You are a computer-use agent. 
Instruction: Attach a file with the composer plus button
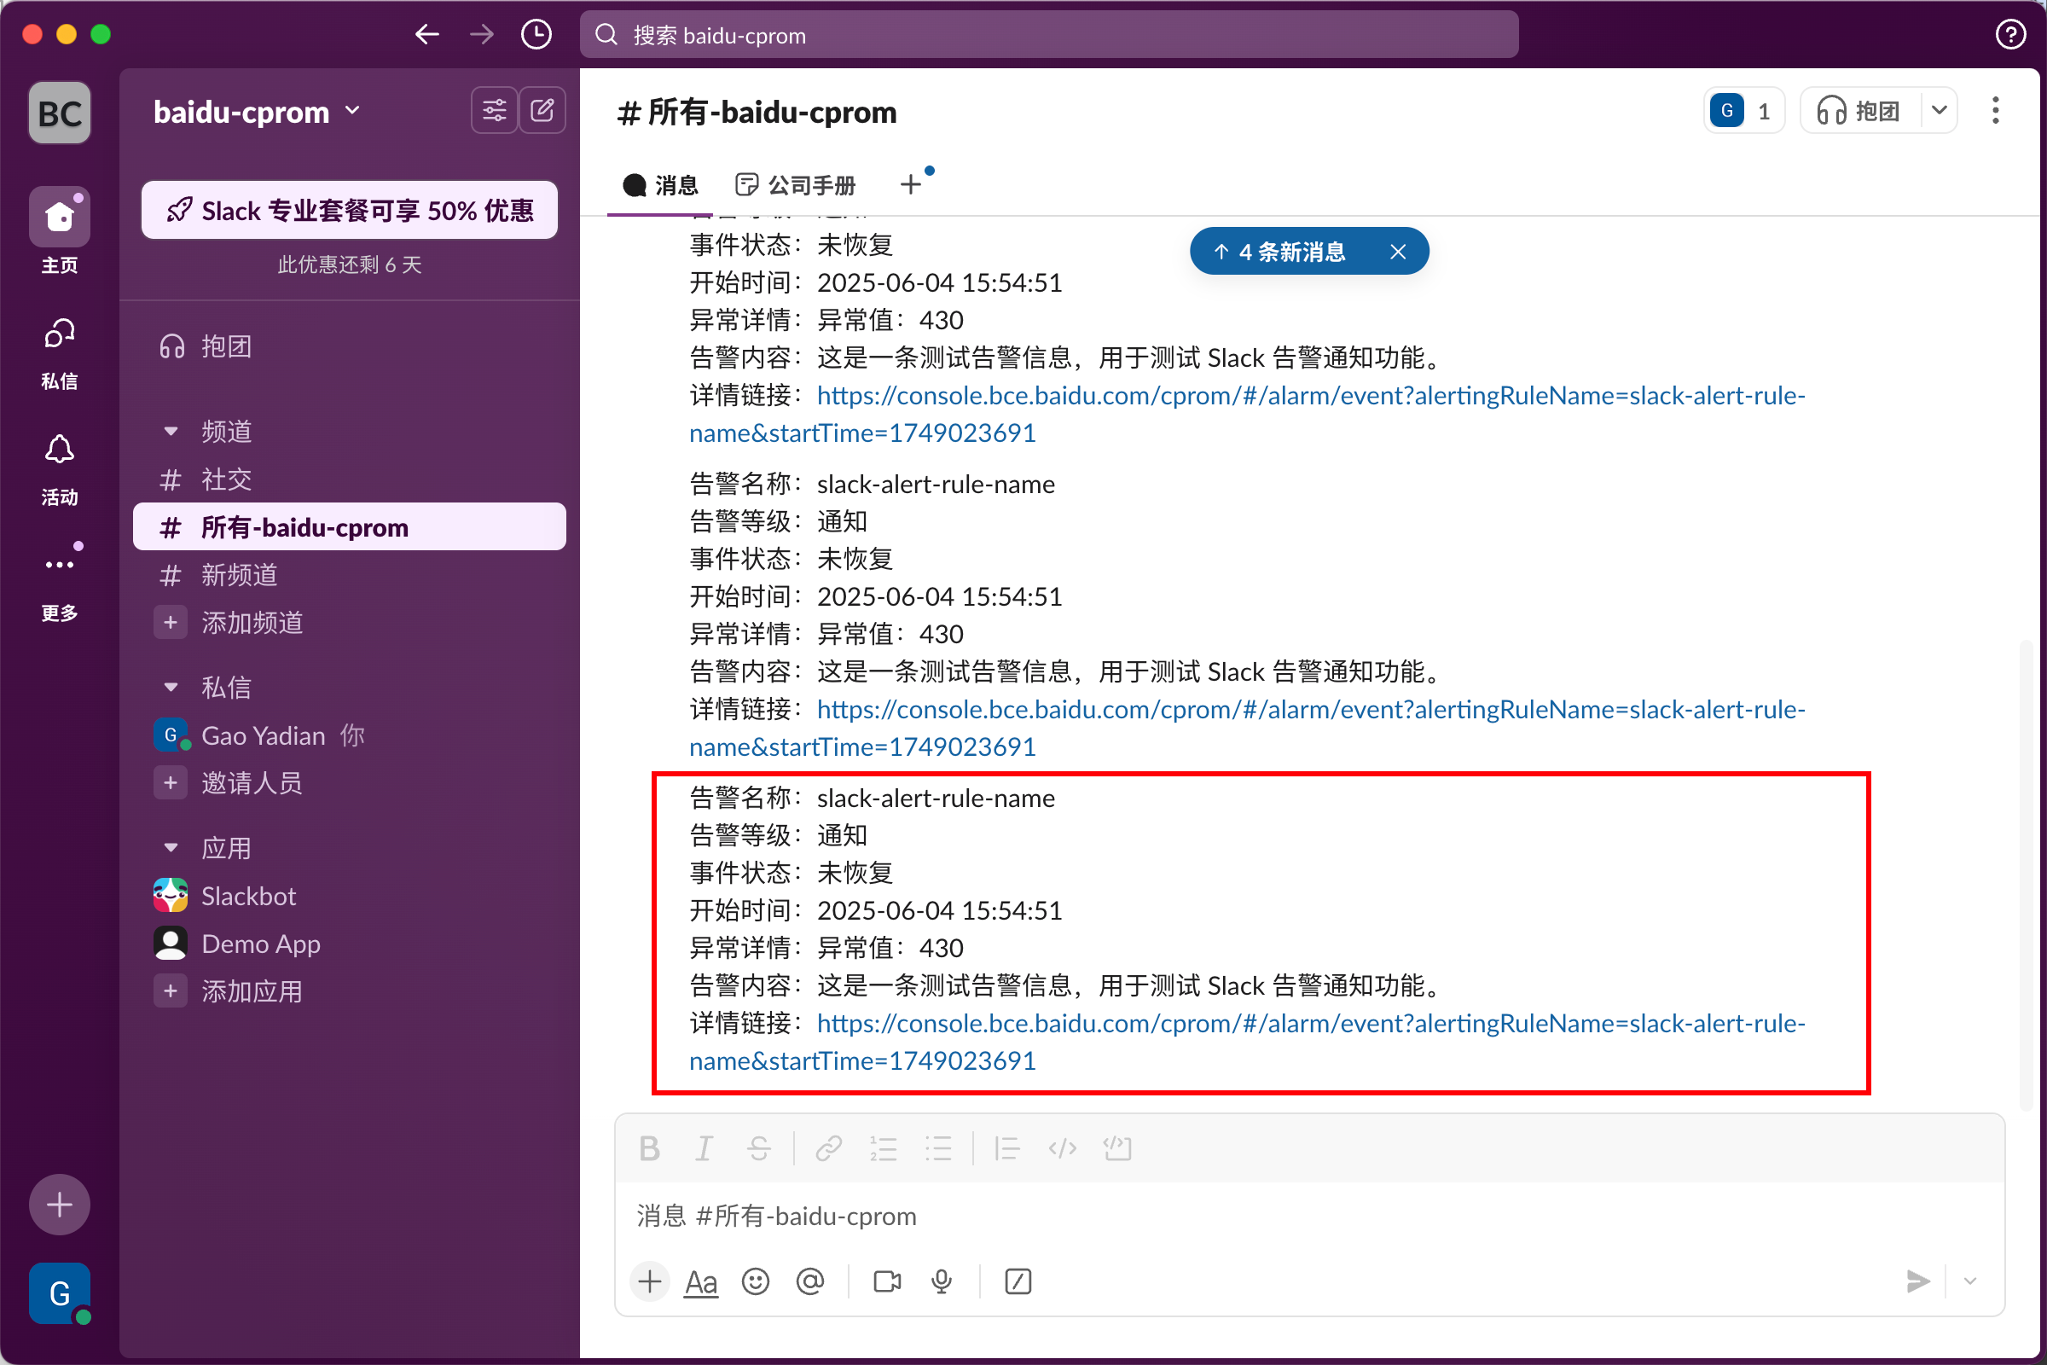coord(649,1281)
